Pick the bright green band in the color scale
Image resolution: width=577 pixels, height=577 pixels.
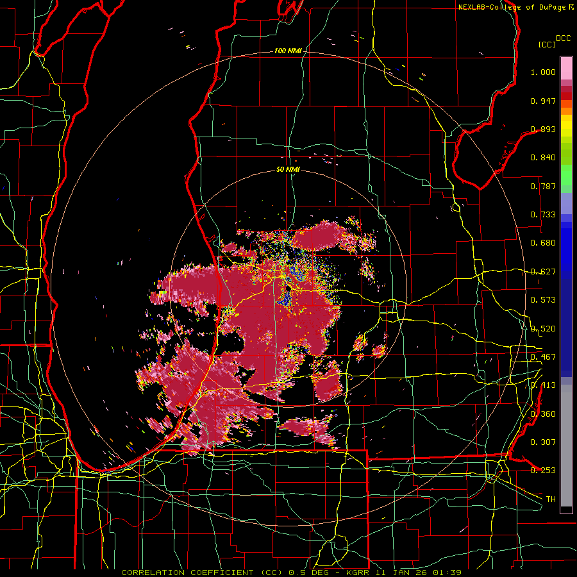click(x=566, y=176)
